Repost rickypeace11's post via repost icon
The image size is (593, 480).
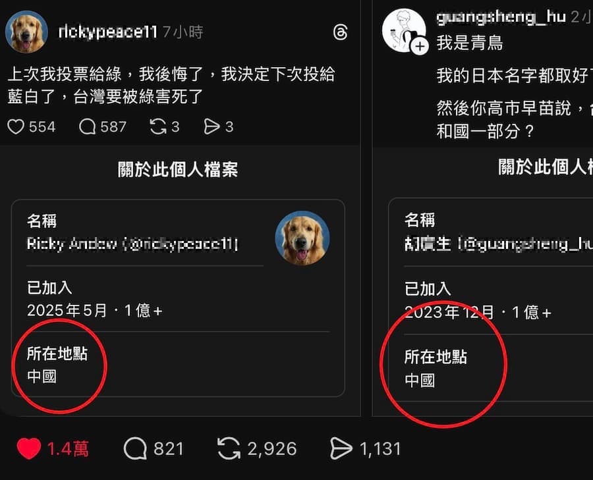(158, 126)
